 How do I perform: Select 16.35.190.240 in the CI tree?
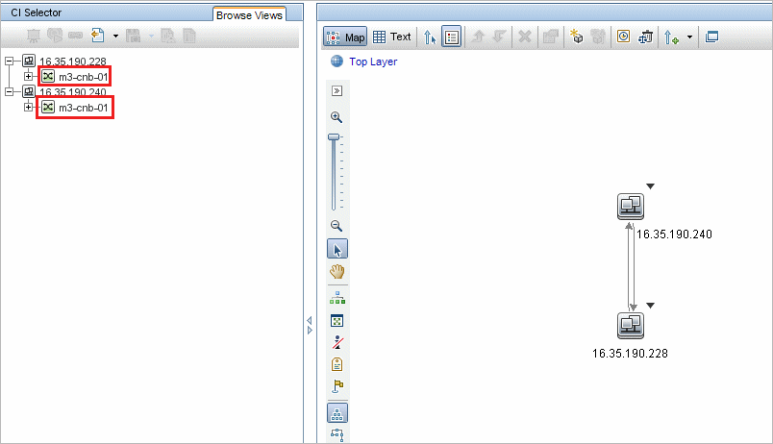[x=72, y=91]
